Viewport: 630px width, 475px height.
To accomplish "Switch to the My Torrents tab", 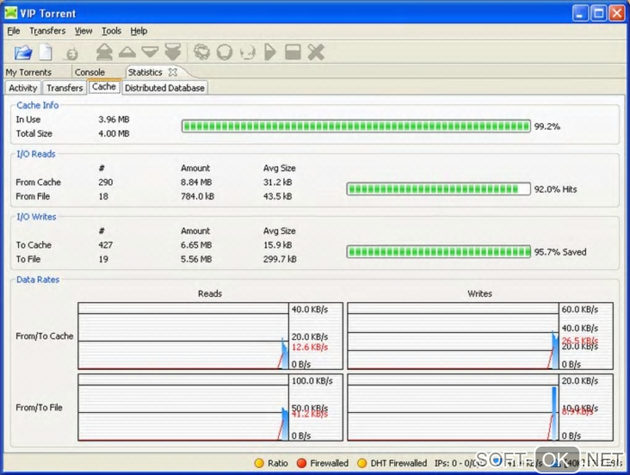I will [29, 72].
